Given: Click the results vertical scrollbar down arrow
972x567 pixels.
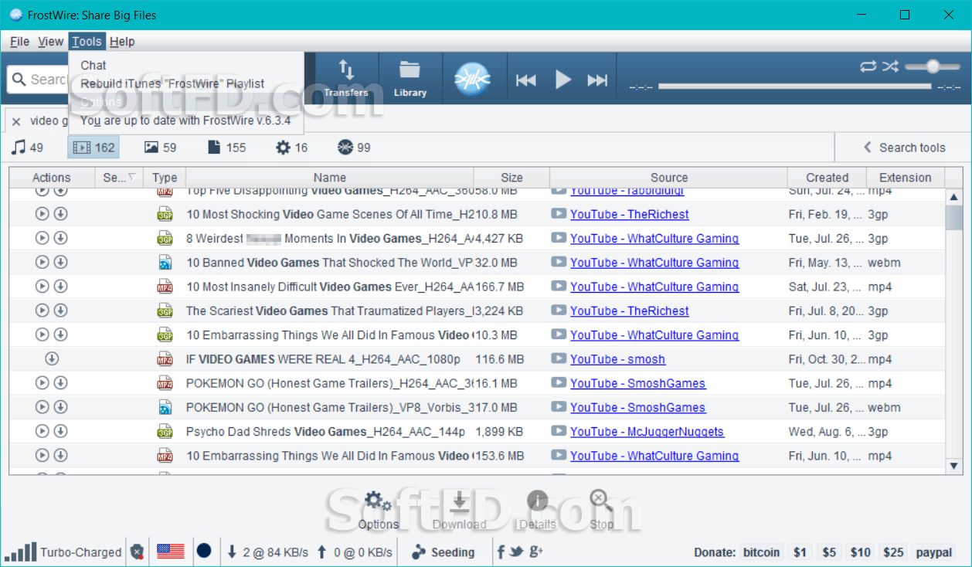Looking at the screenshot, I should point(953,467).
